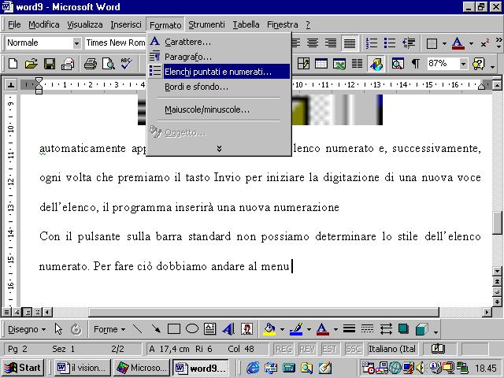Apply blue line color

(296, 329)
